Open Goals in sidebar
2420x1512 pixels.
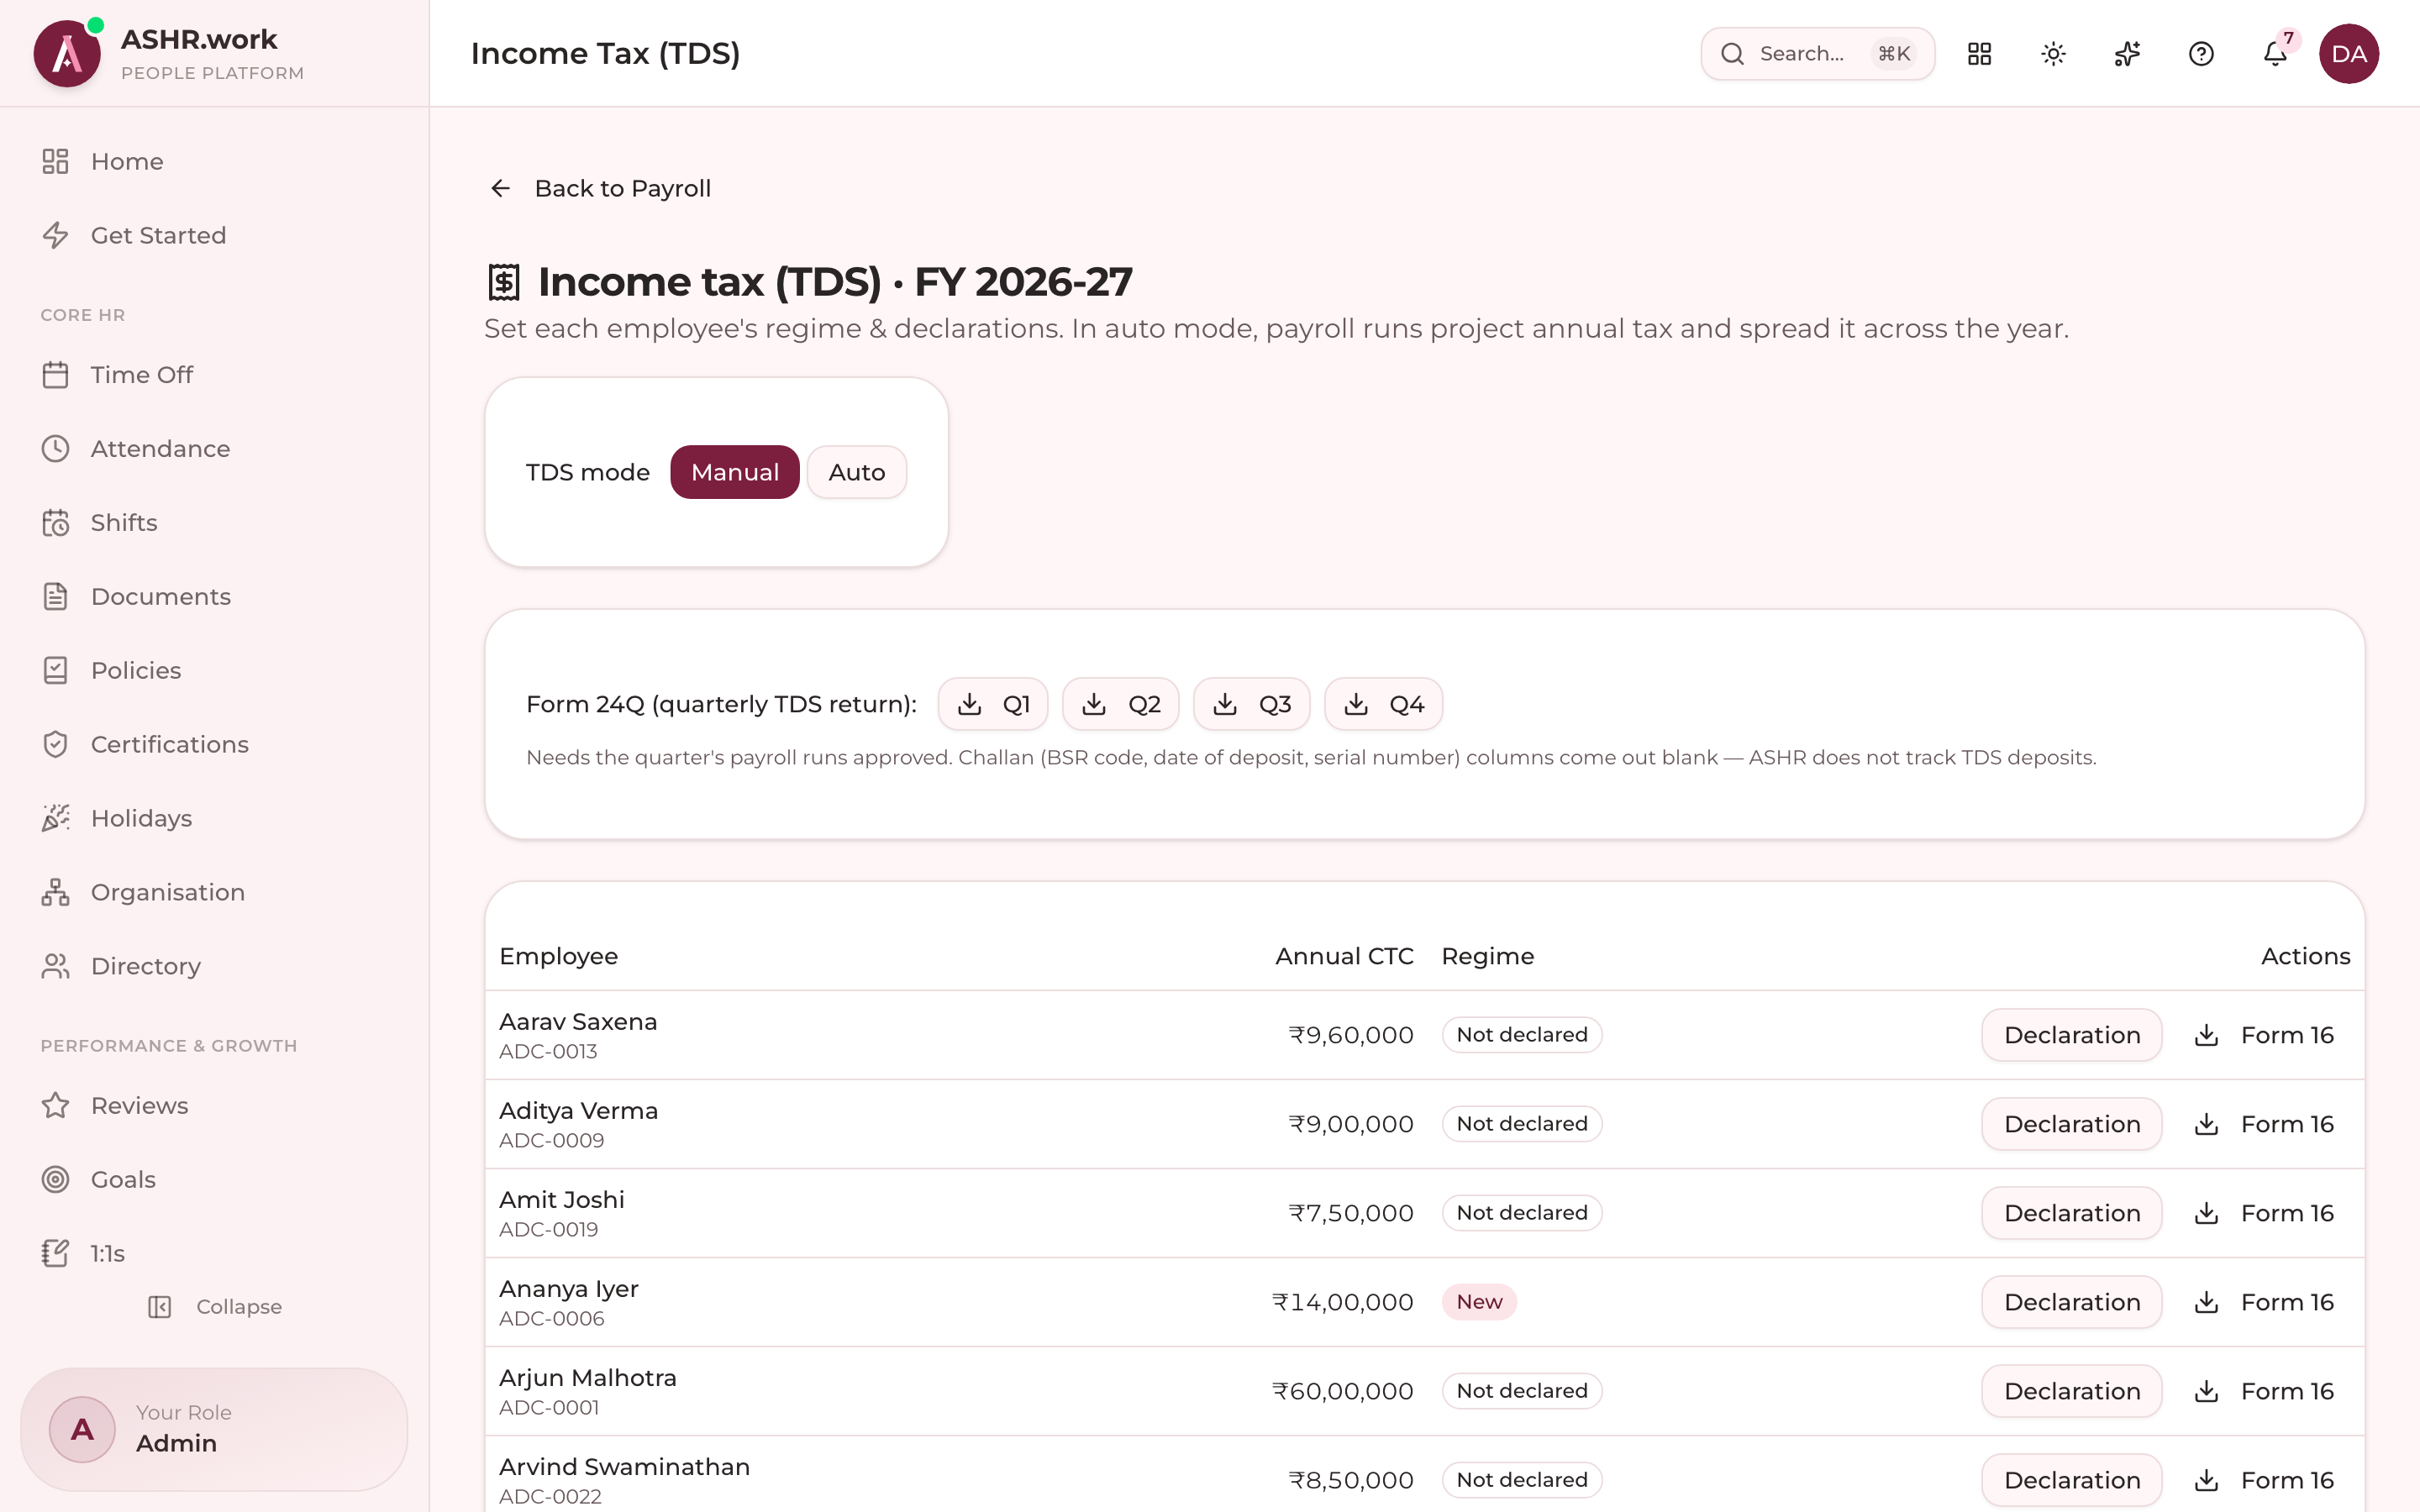[x=215, y=1180]
